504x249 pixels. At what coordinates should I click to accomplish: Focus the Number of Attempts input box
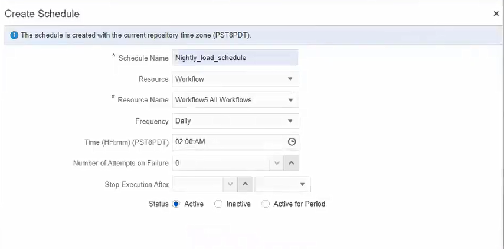(x=221, y=163)
